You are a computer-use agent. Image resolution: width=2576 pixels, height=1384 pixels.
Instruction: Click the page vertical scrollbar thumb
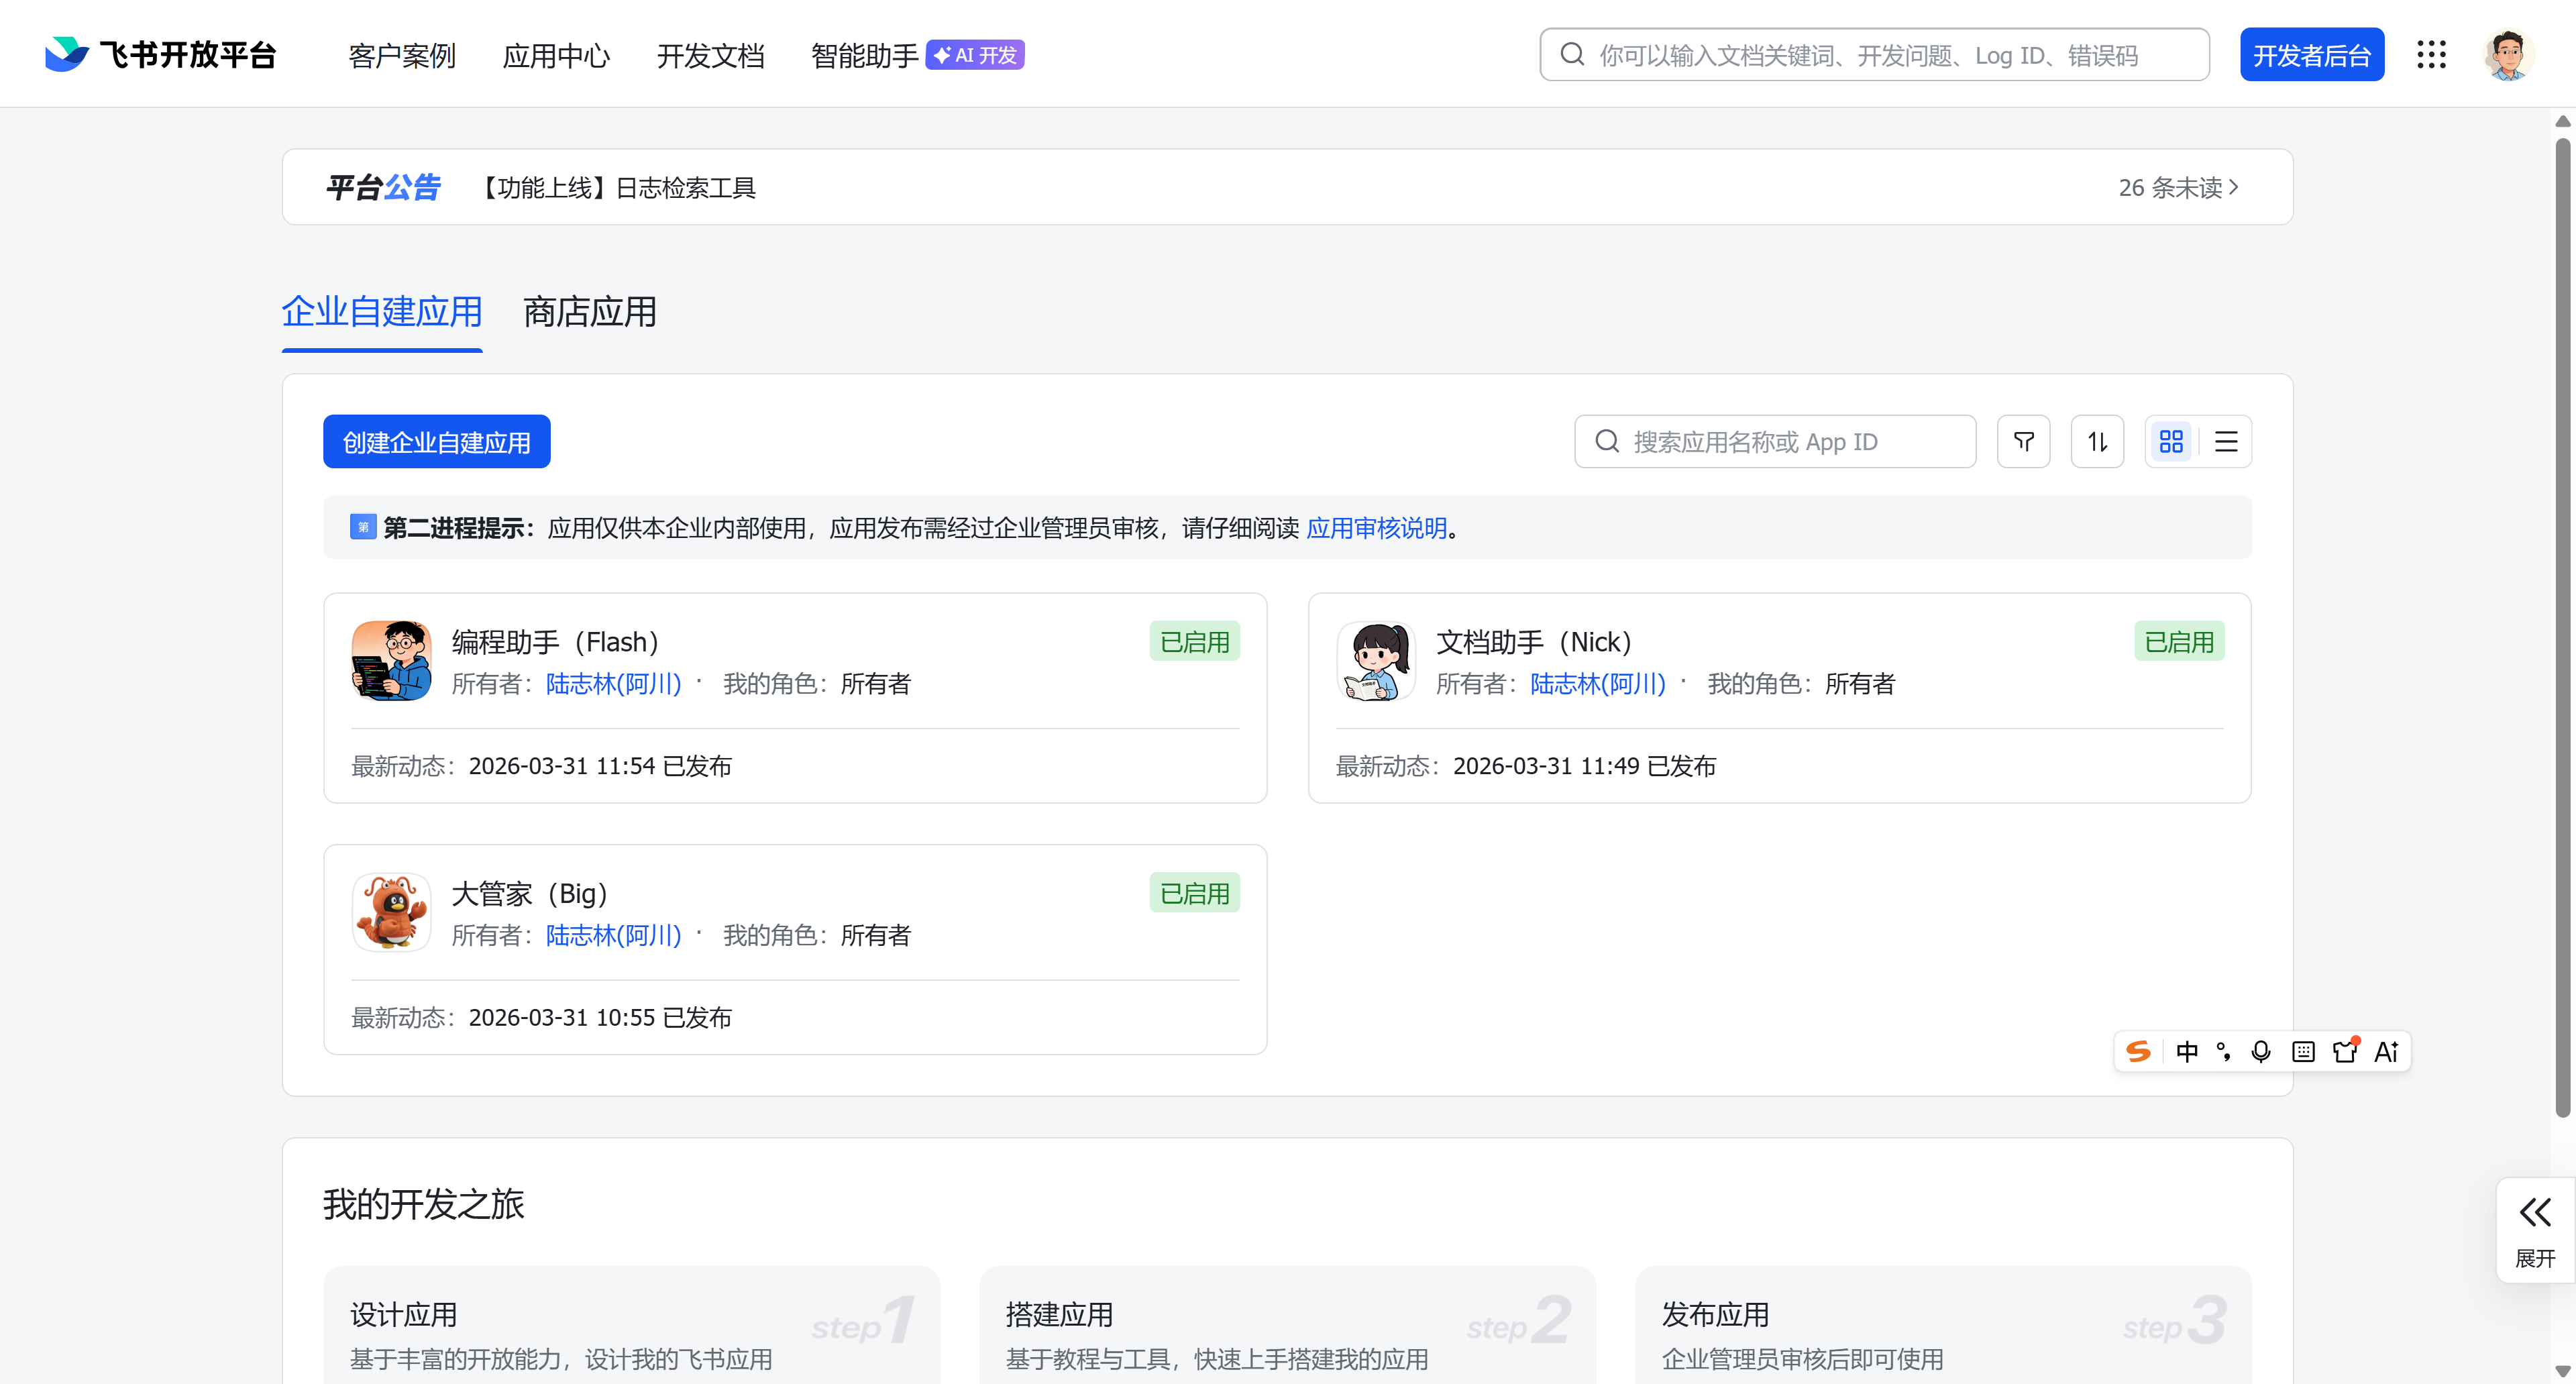pos(2563,628)
